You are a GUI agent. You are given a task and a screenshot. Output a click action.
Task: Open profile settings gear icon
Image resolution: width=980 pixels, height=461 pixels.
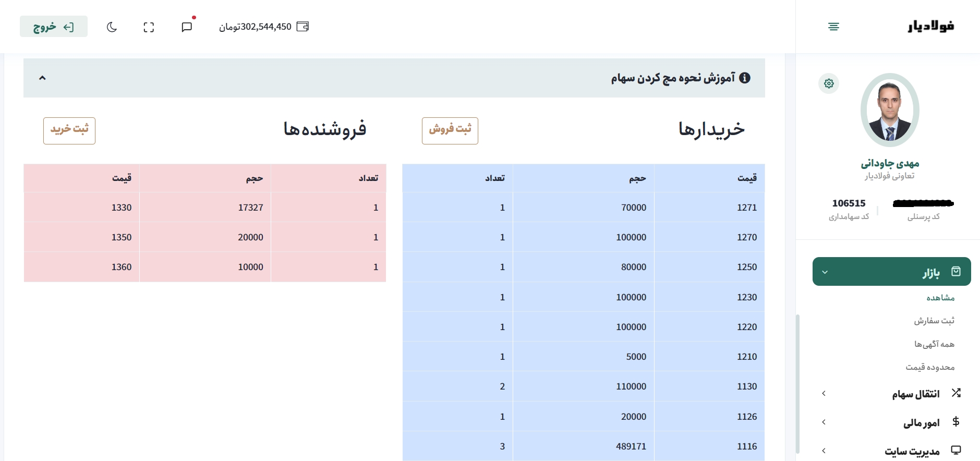[x=829, y=83]
